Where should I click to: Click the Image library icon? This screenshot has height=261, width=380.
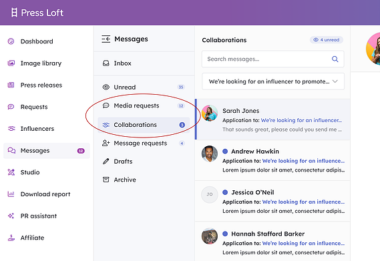11,63
